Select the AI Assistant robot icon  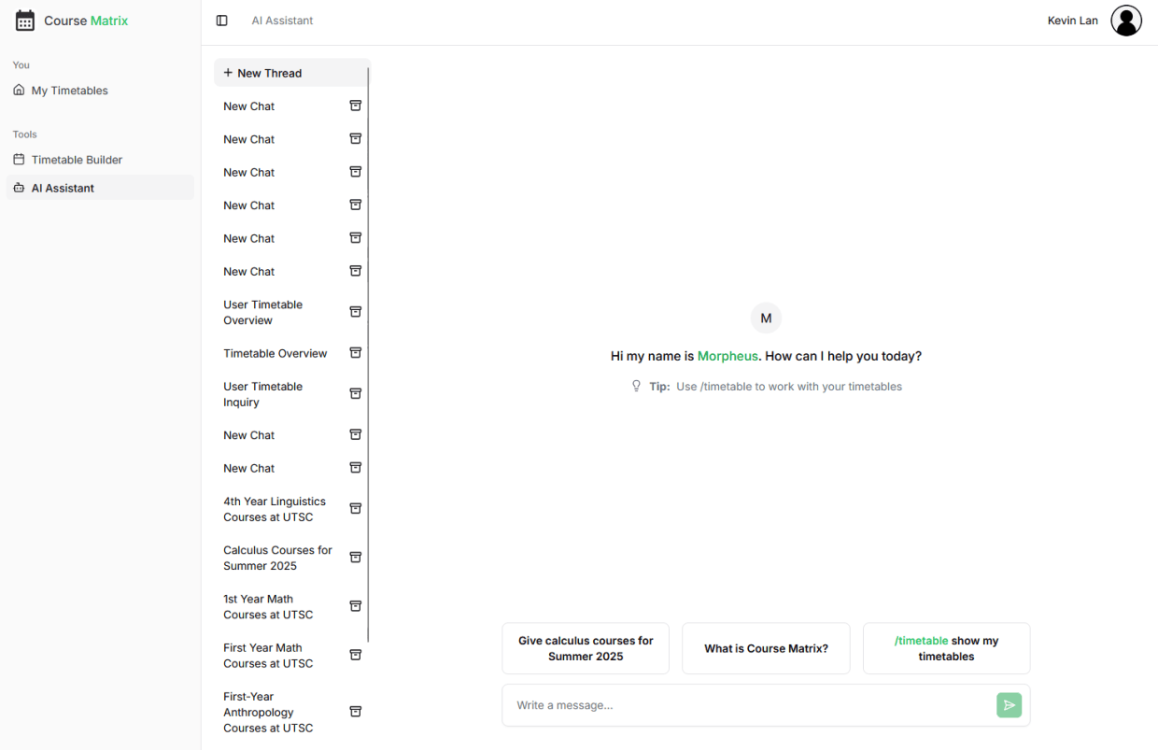[20, 188]
